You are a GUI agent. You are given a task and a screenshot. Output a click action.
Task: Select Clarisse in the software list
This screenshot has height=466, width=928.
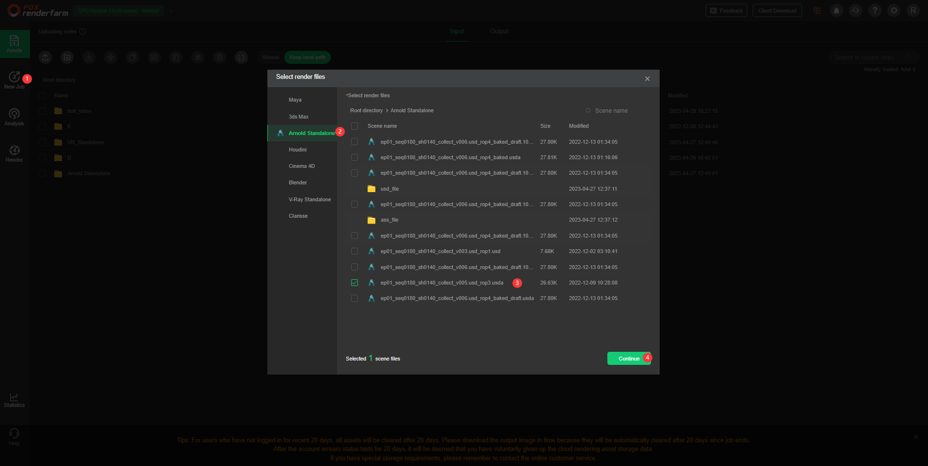[302, 216]
